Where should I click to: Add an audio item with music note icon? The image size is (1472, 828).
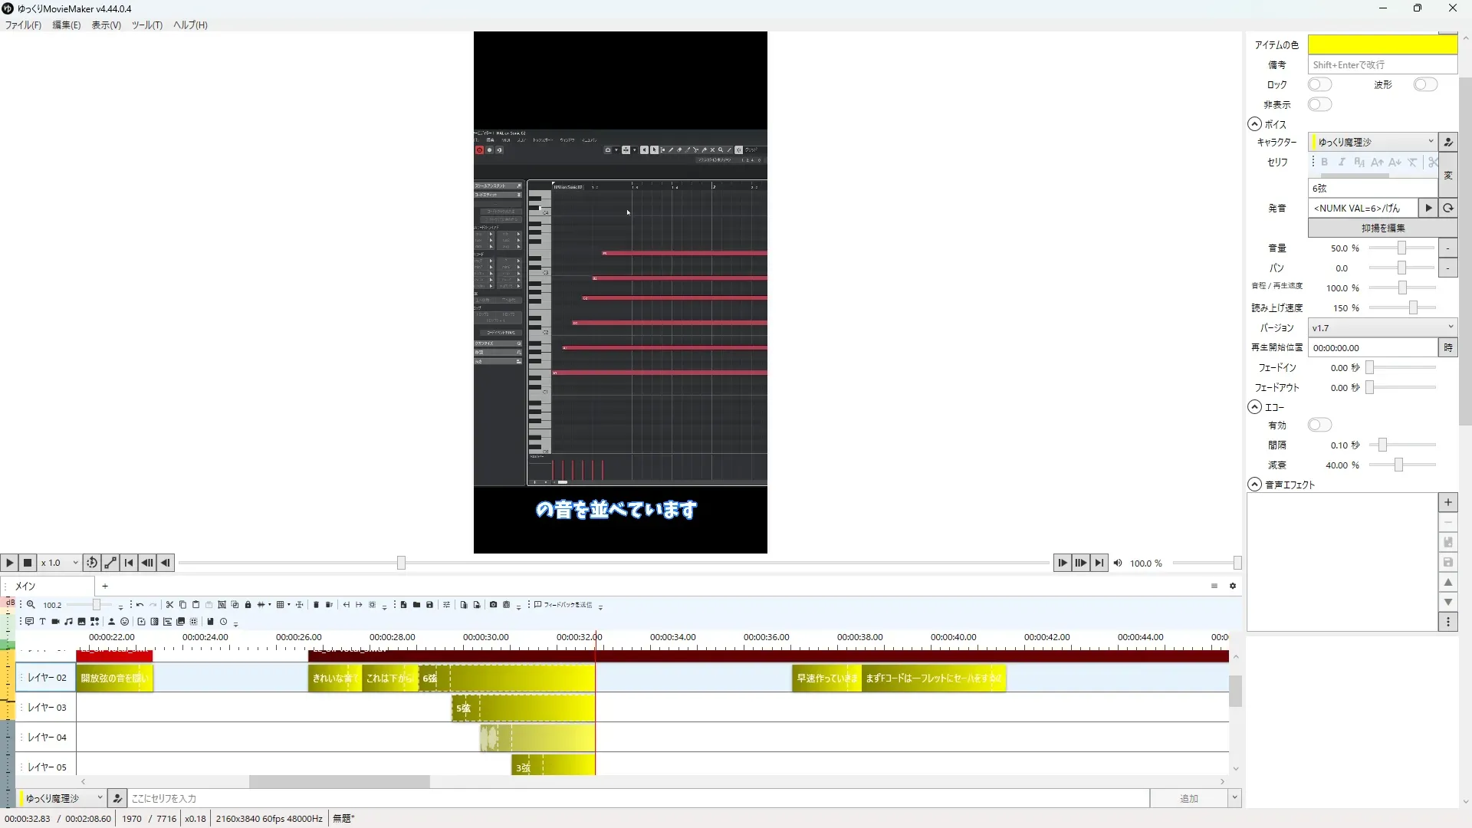pyautogui.click(x=68, y=622)
